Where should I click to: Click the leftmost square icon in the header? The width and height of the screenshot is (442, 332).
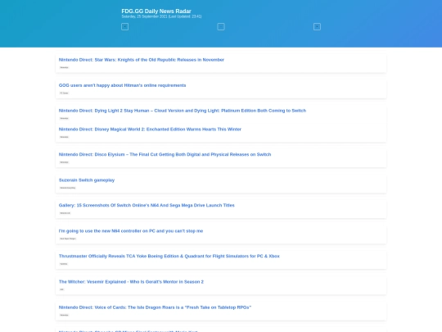(x=125, y=26)
